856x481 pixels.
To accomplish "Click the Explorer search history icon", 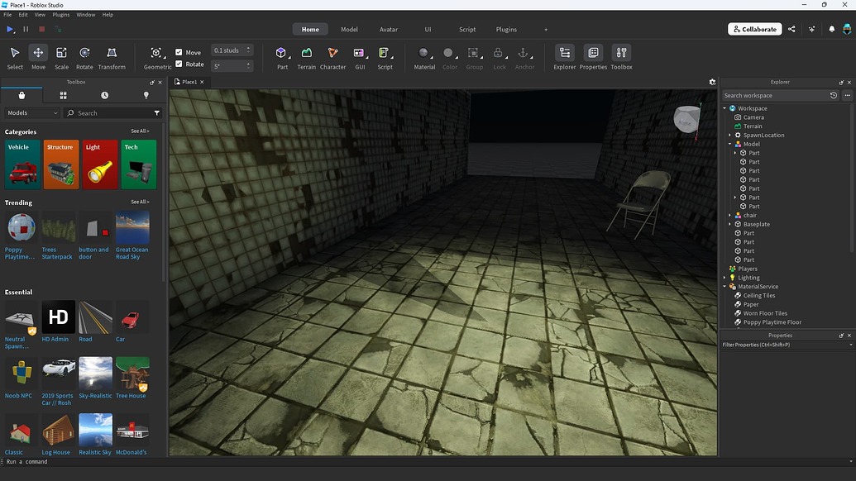I will tap(833, 95).
